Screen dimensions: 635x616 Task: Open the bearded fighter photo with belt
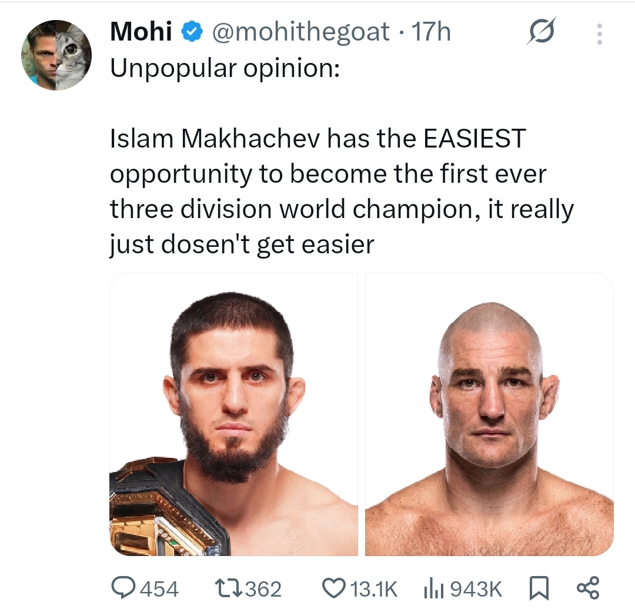(x=233, y=414)
